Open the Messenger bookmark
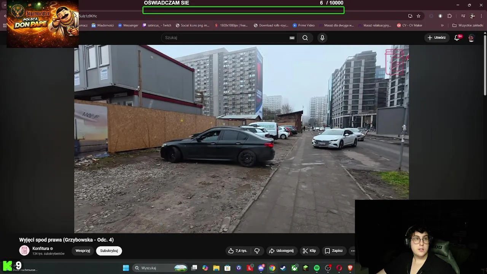Image resolution: width=487 pixels, height=274 pixels. pyautogui.click(x=128, y=25)
